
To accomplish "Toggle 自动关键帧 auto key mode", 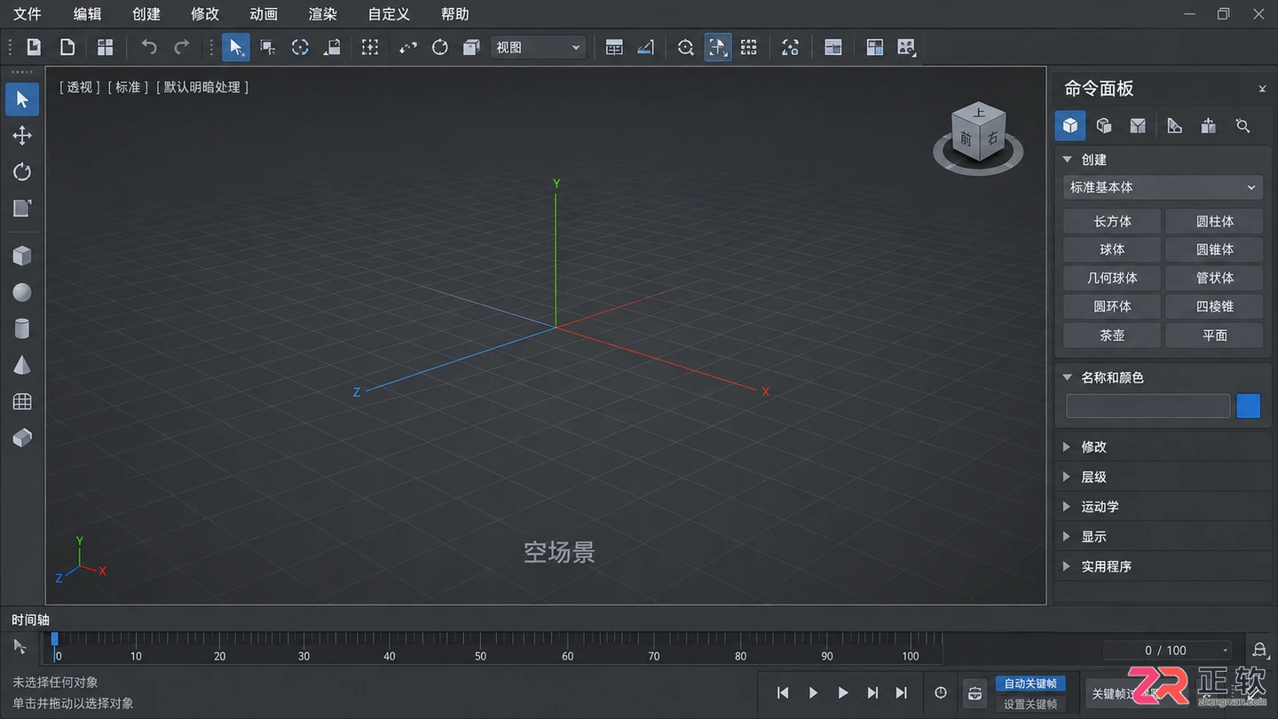I will pyautogui.click(x=1030, y=683).
